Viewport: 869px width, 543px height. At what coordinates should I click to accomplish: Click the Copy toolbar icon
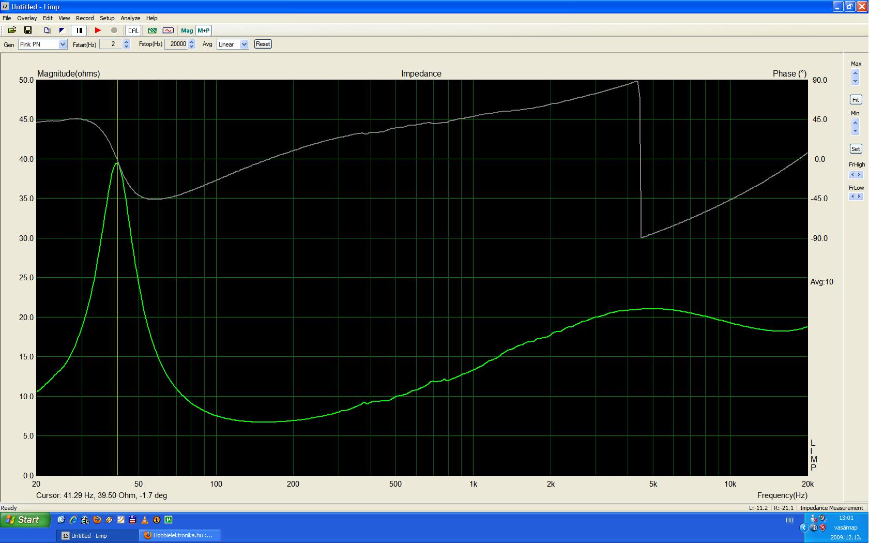coord(47,31)
